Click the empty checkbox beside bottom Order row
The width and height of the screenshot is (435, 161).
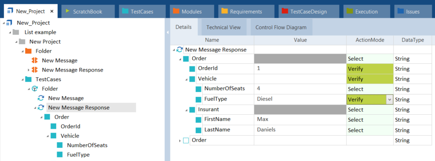click(x=186, y=140)
